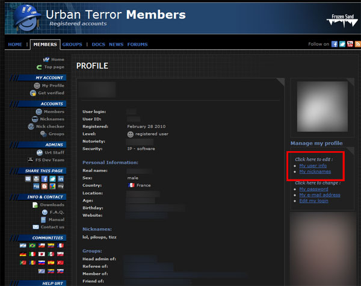
Task: Share via Google bookmarks icon
Action: pos(52,186)
